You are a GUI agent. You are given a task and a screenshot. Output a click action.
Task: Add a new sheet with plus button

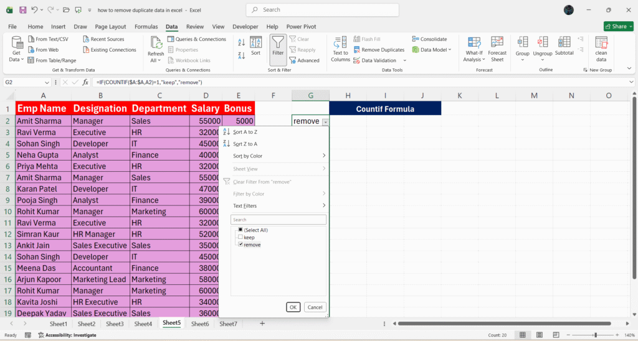tap(262, 324)
